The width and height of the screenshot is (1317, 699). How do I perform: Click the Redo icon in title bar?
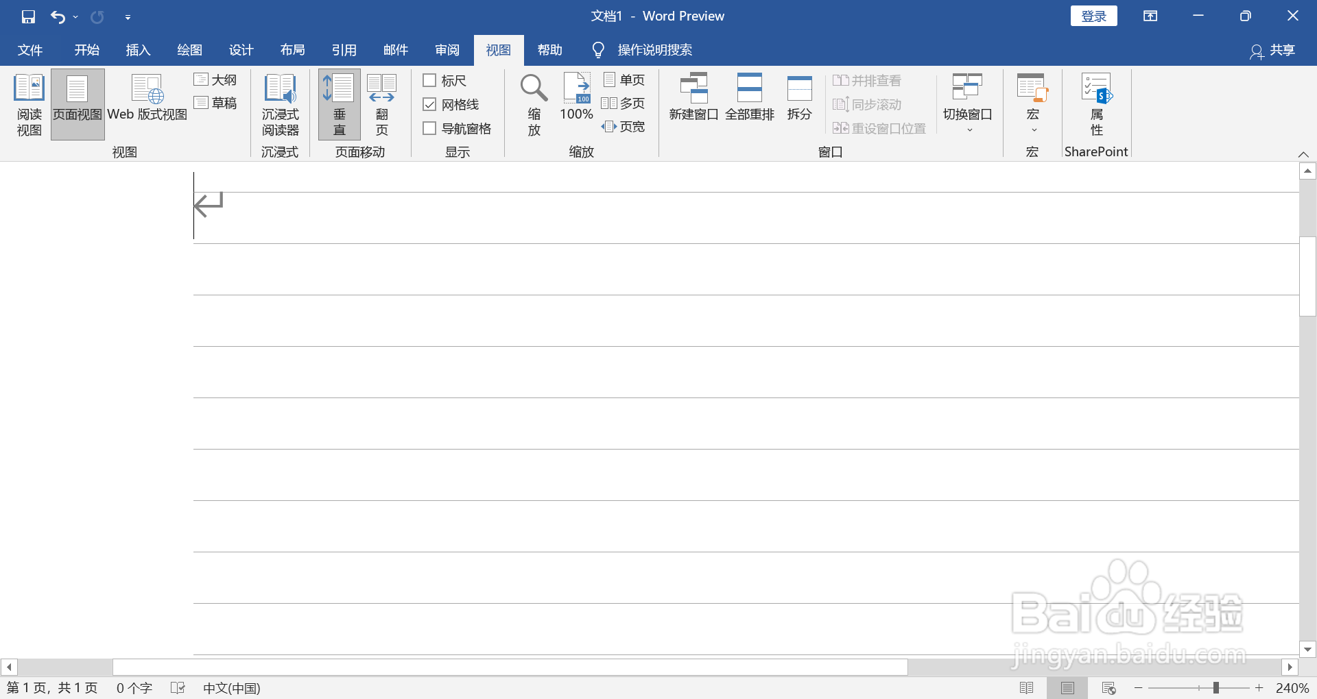[97, 16]
